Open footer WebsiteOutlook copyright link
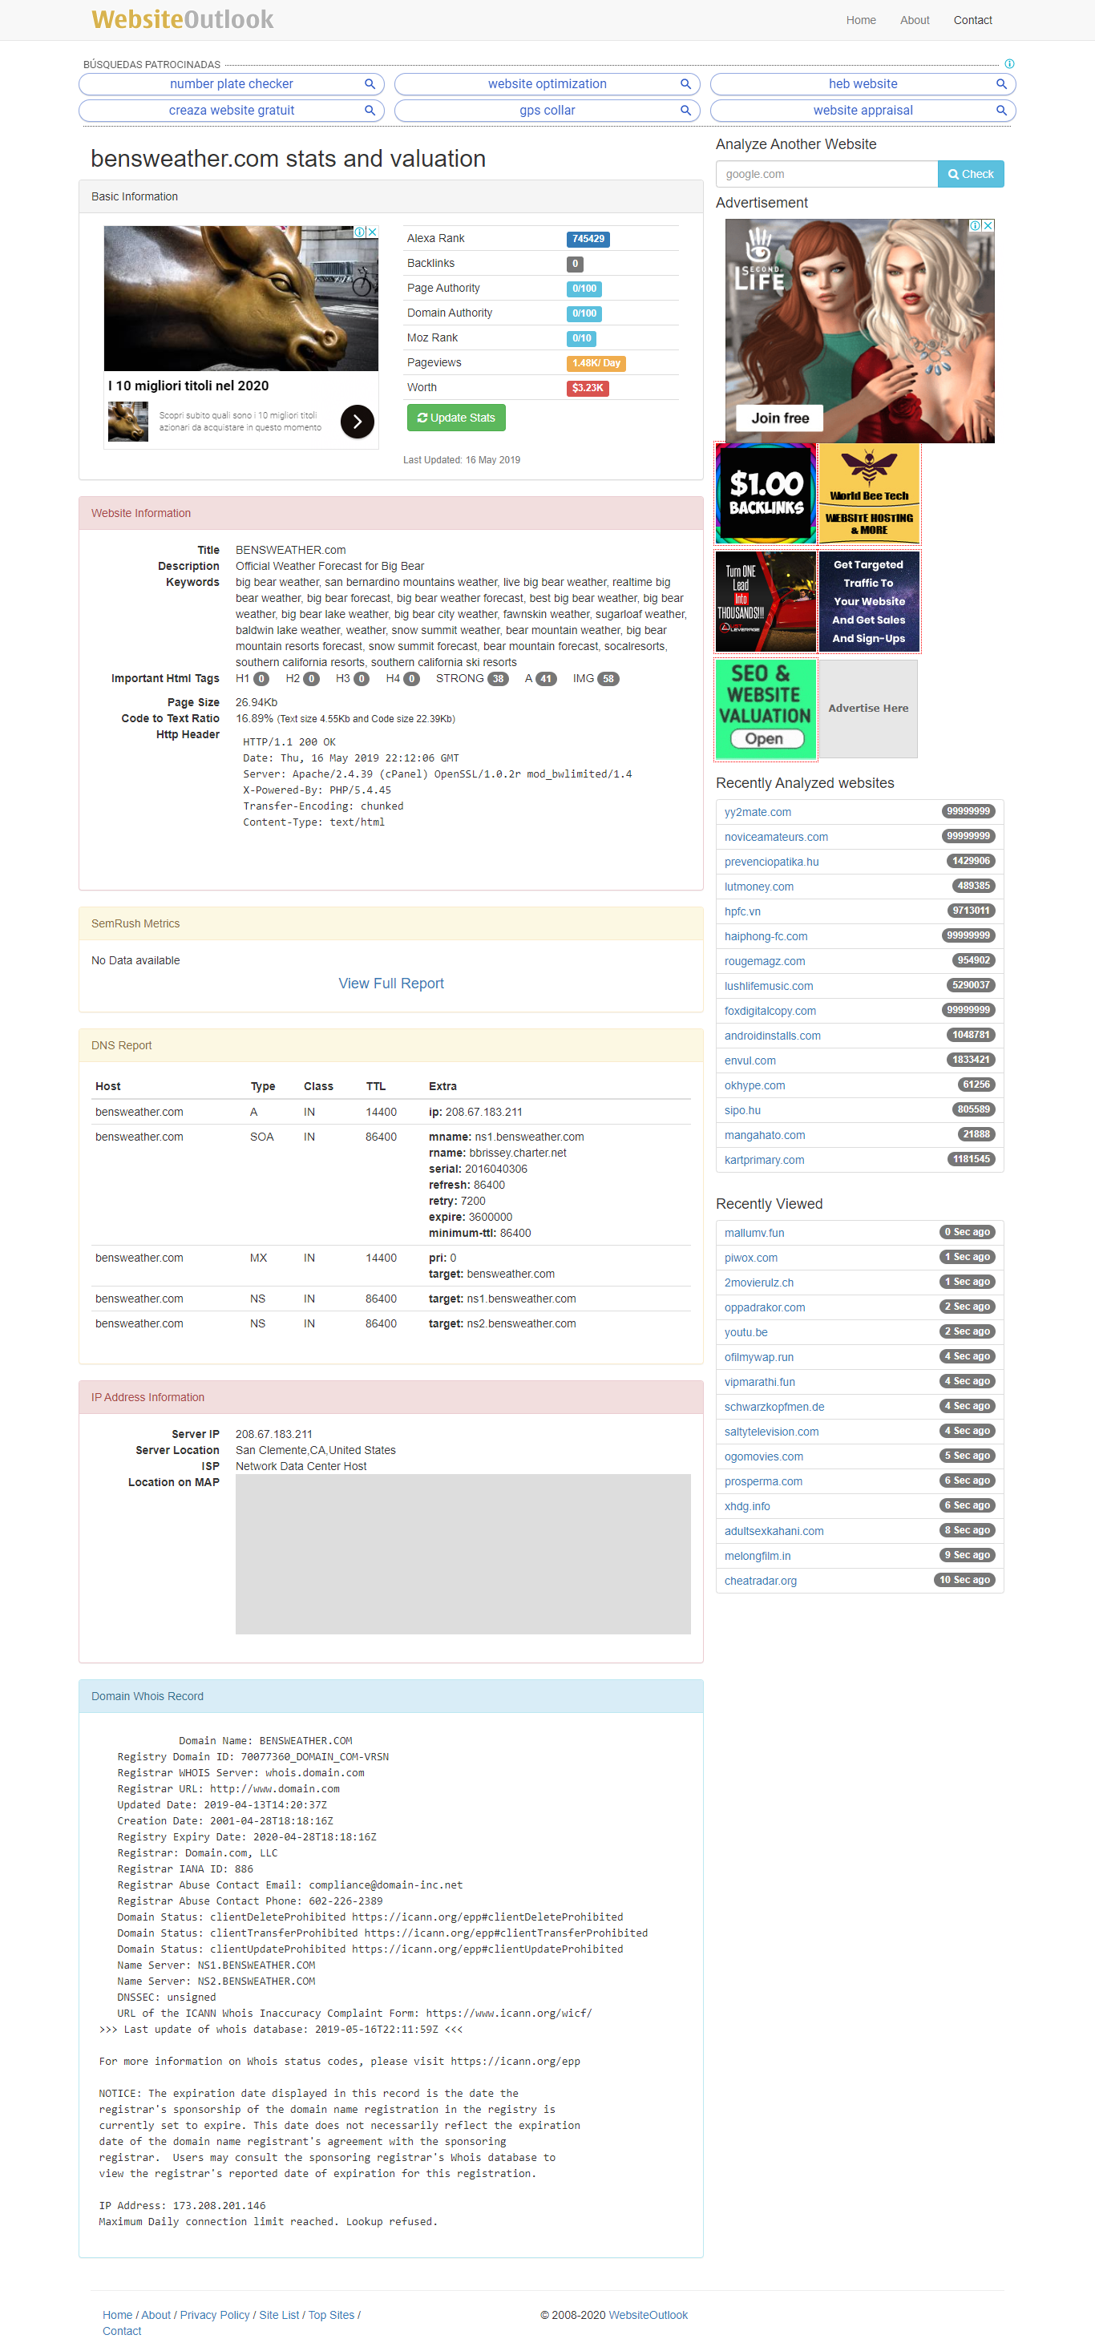 [x=648, y=2315]
